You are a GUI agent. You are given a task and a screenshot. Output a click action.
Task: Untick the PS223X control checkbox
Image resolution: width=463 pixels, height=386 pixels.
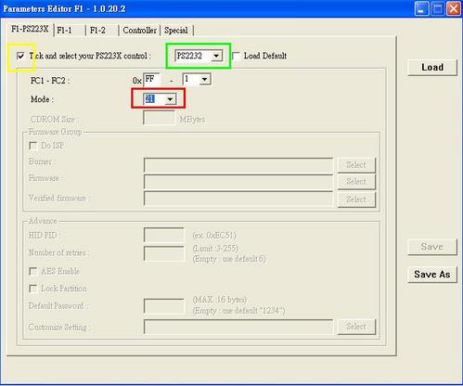pyautogui.click(x=20, y=56)
